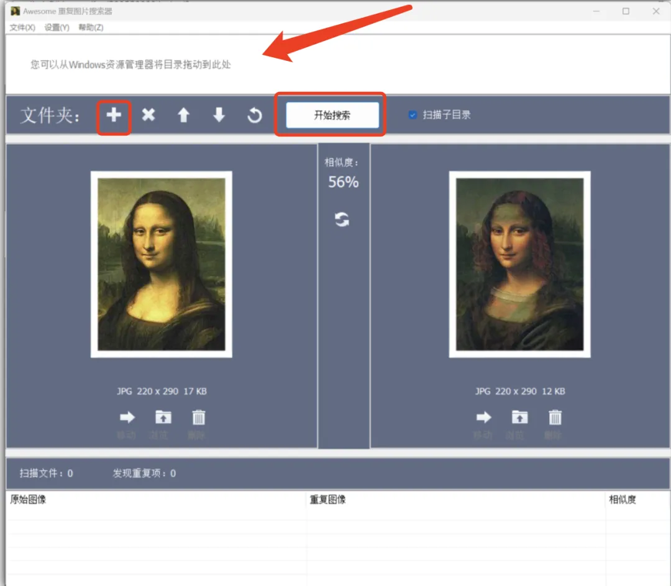The image size is (671, 586).
Task: Open the 帮助(Z) menu
Action: click(x=91, y=27)
